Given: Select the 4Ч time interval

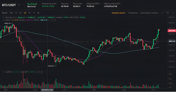Looking at the screenshot, I should [x=20, y=13].
